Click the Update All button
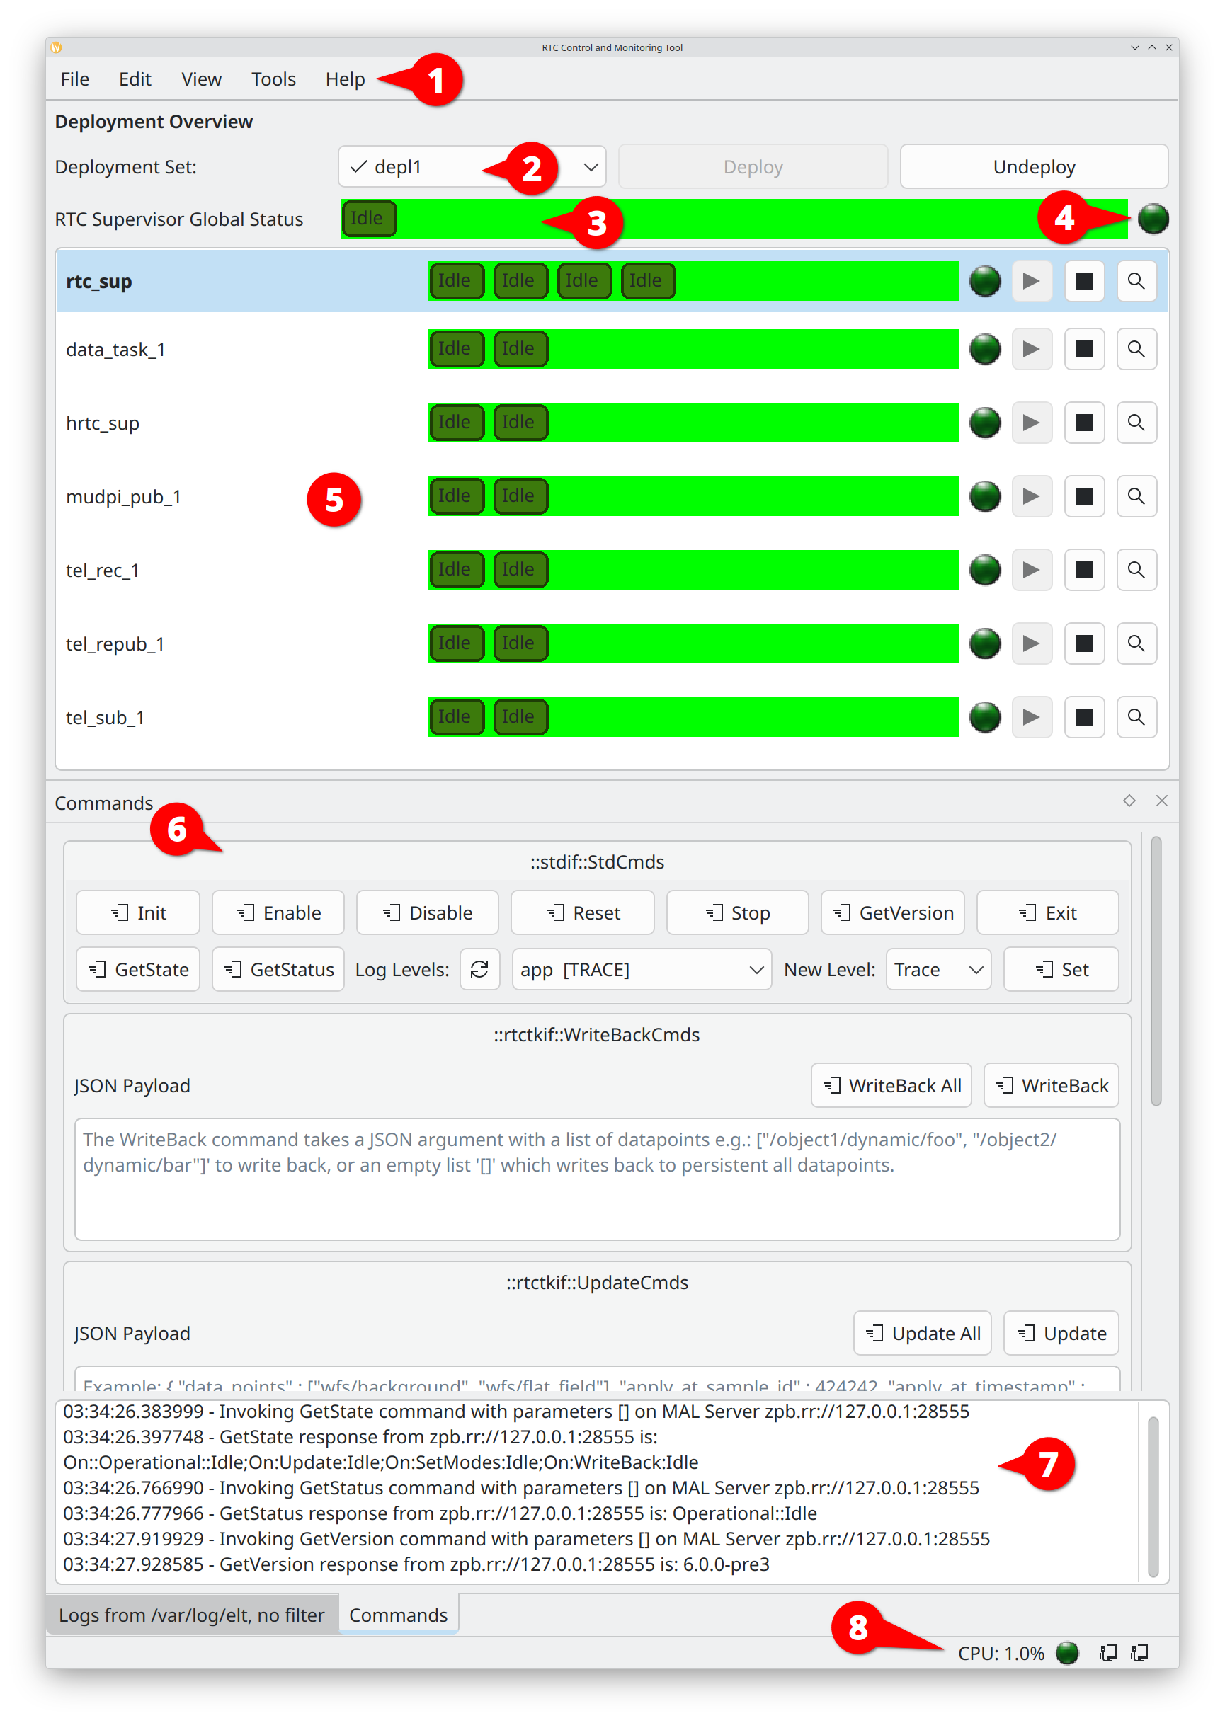This screenshot has height=1723, width=1225. click(922, 1334)
